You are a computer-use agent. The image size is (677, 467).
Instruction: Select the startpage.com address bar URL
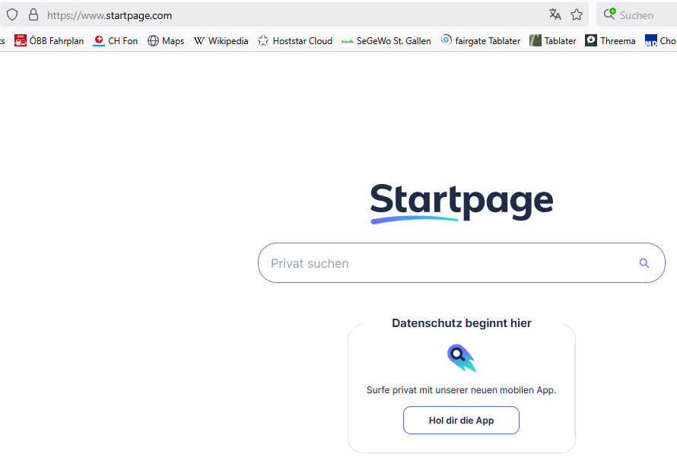click(x=110, y=15)
